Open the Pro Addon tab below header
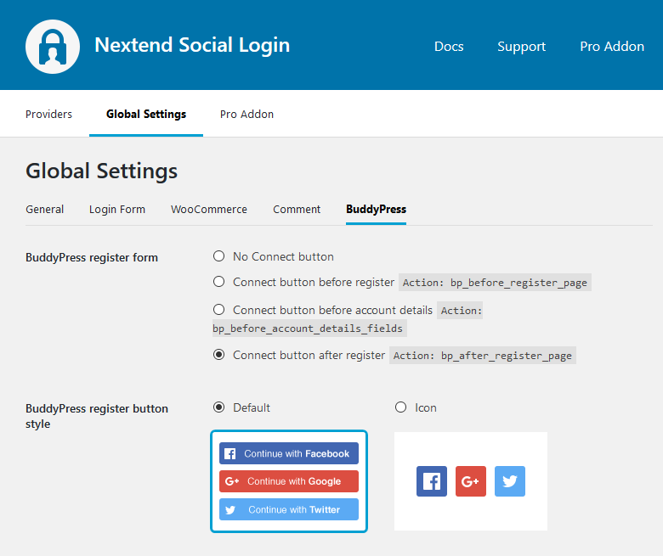The height and width of the screenshot is (556, 663). (246, 114)
